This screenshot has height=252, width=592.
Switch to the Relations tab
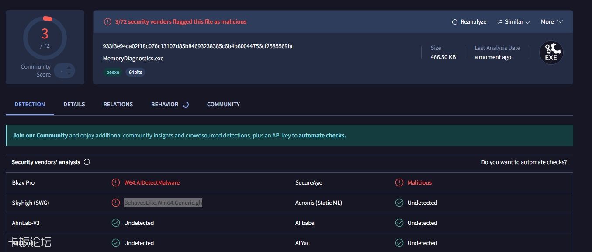pyautogui.click(x=118, y=104)
